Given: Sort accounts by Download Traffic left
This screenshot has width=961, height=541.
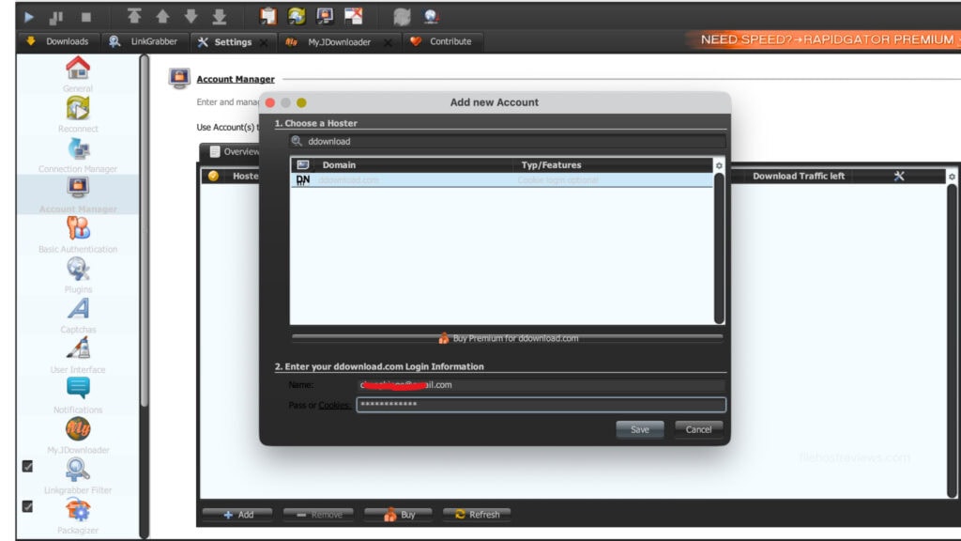Looking at the screenshot, I should coord(798,176).
